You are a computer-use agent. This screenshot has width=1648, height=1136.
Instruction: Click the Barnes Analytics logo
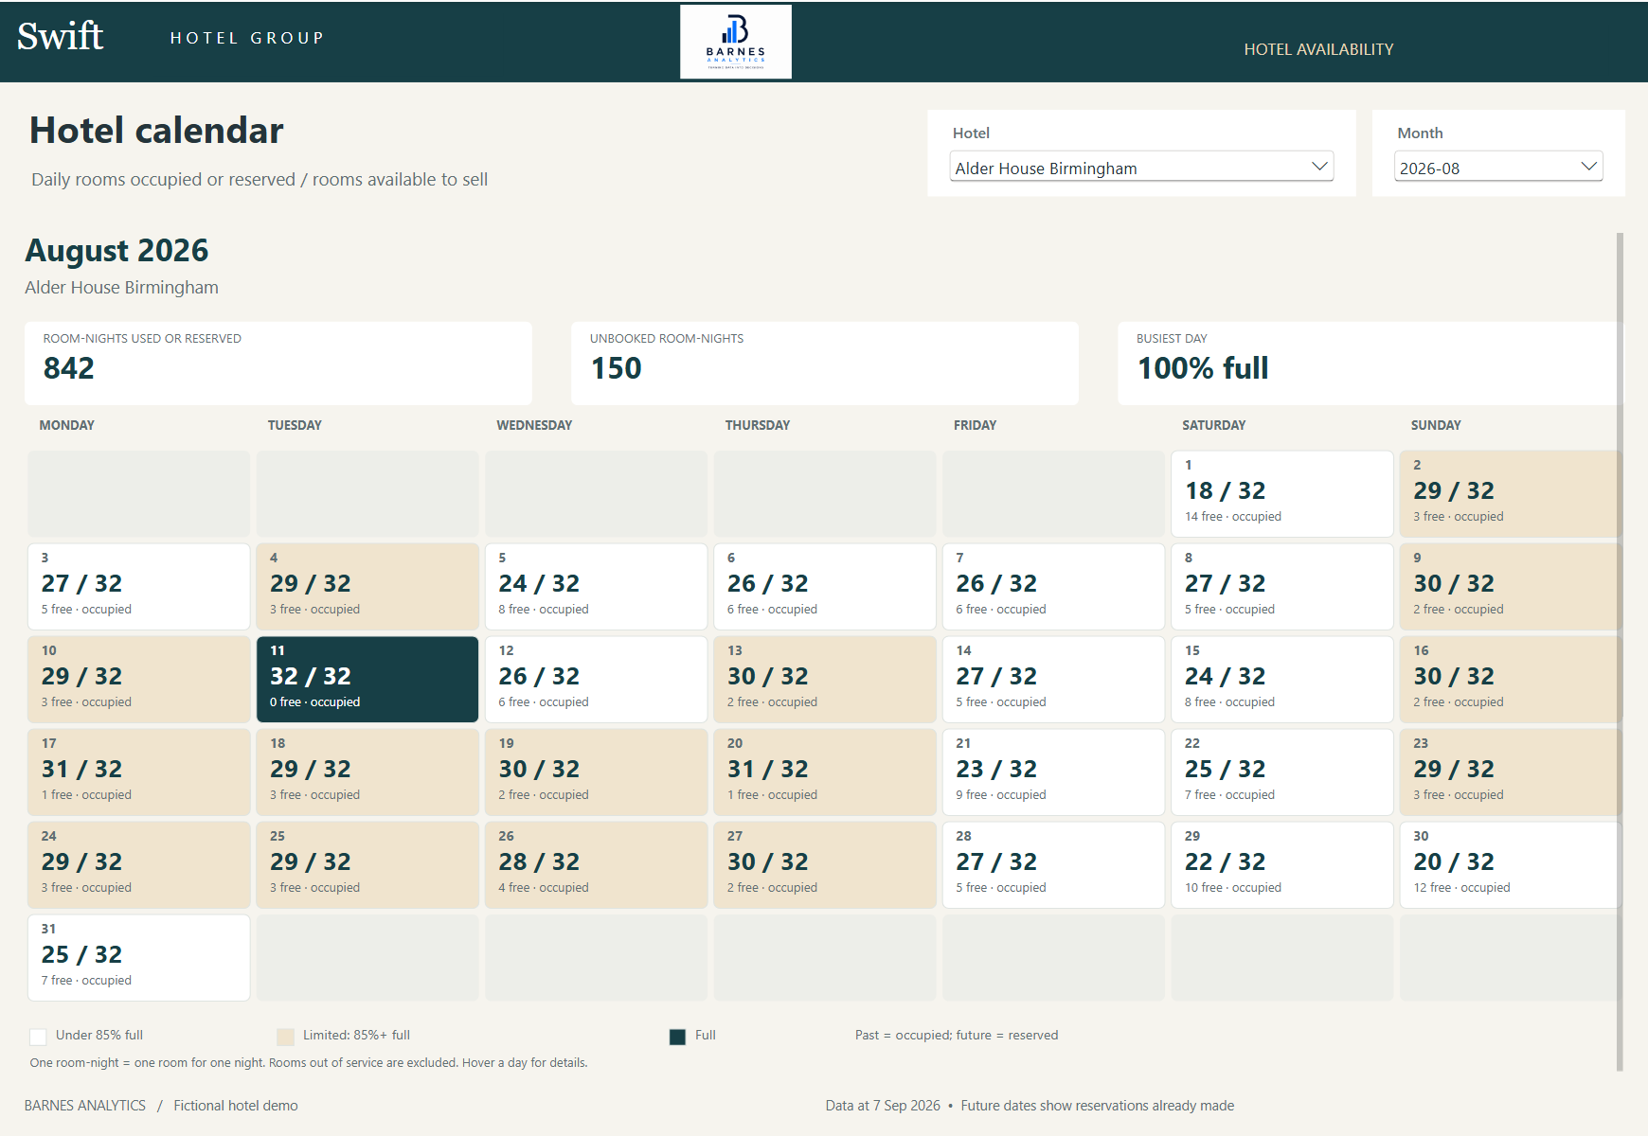coord(736,42)
